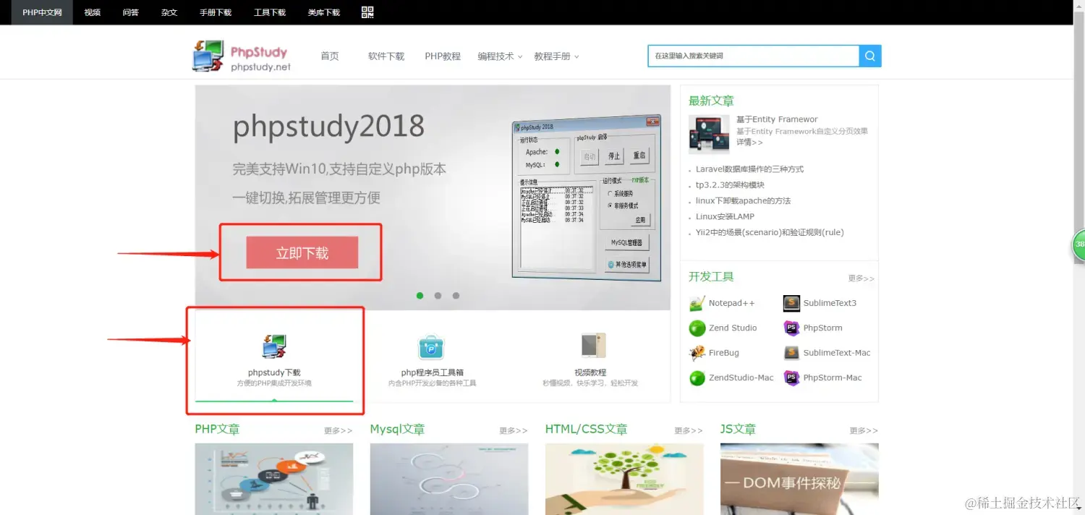The width and height of the screenshot is (1085, 515).
Task: Open the 视频教程 phone icon
Action: point(593,346)
